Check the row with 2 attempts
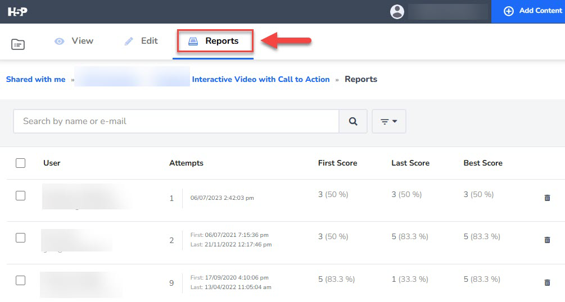 21,238
